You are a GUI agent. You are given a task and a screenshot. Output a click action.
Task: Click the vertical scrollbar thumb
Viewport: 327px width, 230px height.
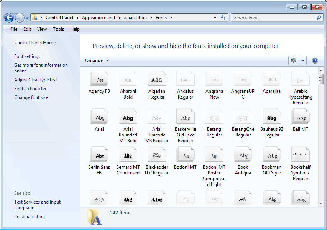(x=321, y=79)
